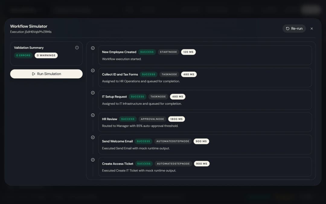Viewport: 326px width, 204px height.
Task: Click the SUCCESS badge on IT Setup Request
Action: (137, 97)
